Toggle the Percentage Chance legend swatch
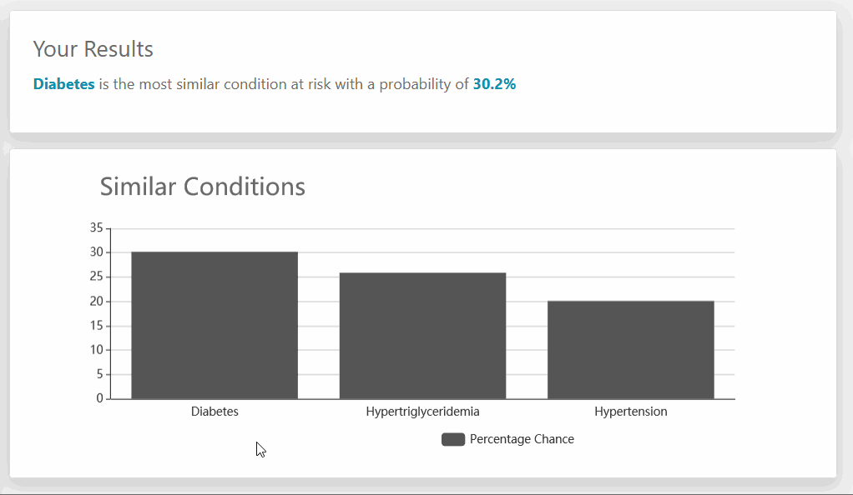 click(x=453, y=439)
